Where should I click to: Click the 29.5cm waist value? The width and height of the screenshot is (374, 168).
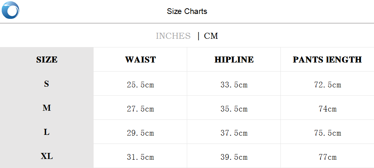point(140,133)
